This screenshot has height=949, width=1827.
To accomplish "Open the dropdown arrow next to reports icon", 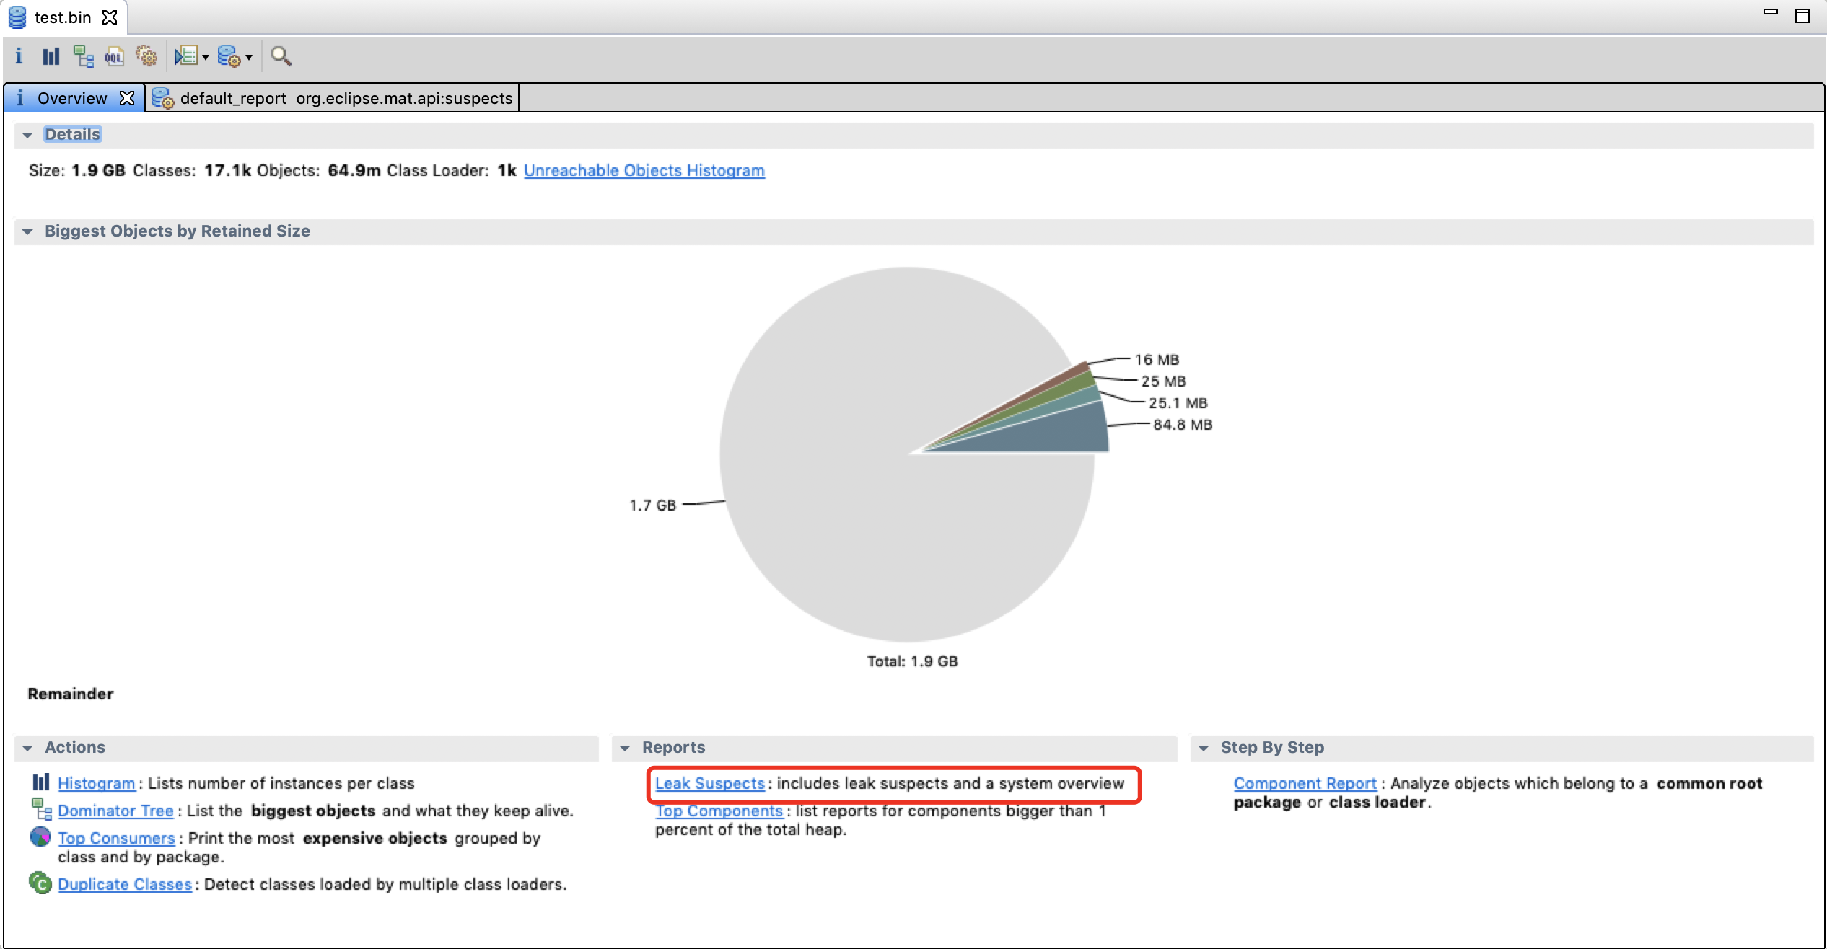I will click(206, 57).
